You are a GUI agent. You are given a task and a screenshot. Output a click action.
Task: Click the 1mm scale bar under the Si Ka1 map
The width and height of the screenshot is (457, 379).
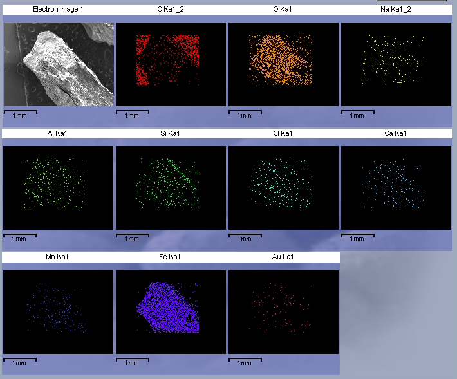pos(133,237)
